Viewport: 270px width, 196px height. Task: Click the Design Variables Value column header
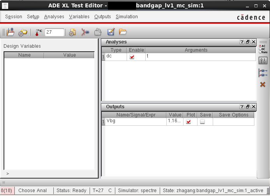(69, 55)
